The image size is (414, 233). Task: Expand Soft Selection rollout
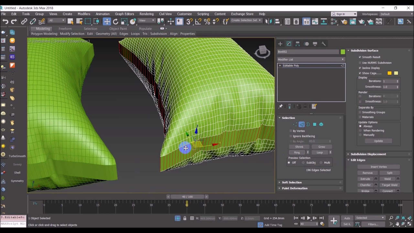pyautogui.click(x=291, y=183)
